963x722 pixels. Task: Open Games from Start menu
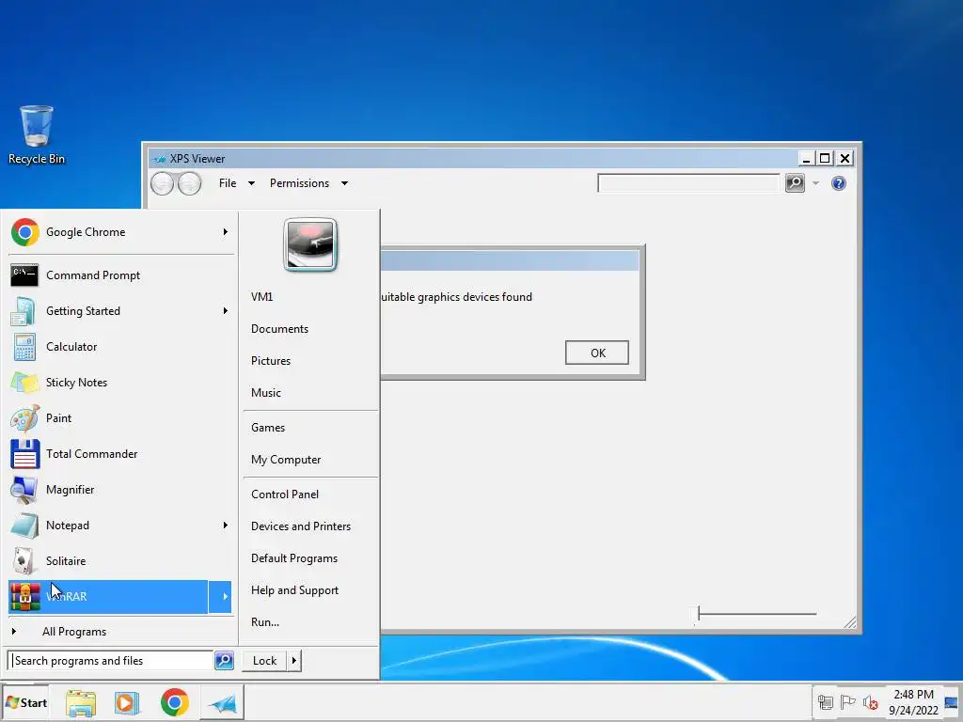(x=268, y=428)
